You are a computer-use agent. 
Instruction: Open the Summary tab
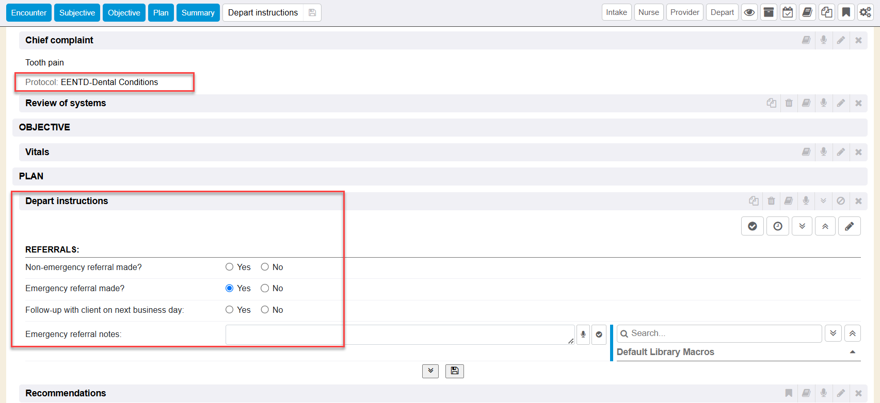point(198,13)
